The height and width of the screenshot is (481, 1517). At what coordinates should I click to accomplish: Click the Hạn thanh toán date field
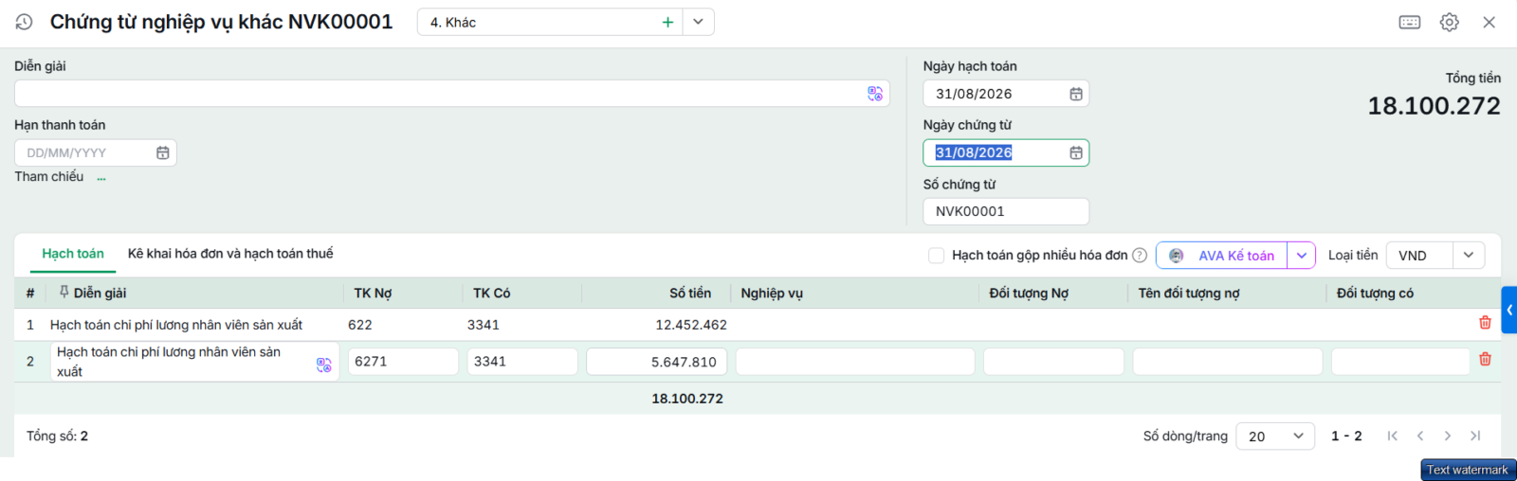95,152
